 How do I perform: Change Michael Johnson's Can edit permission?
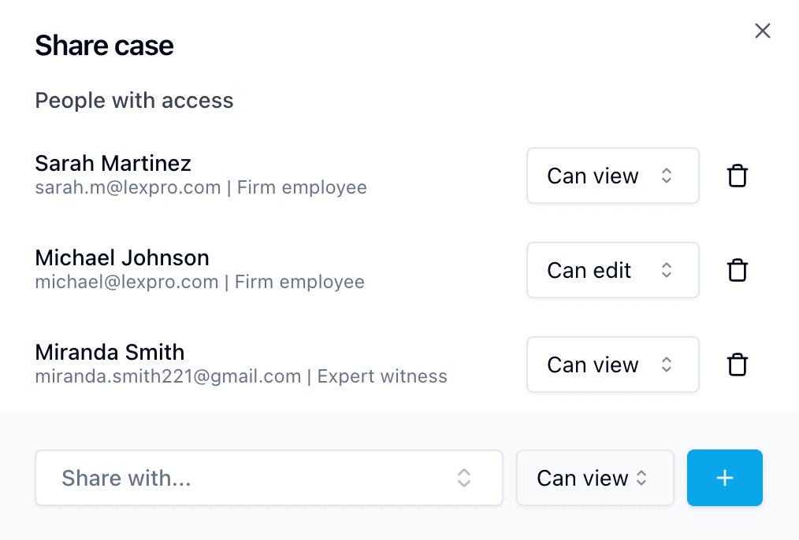(612, 270)
